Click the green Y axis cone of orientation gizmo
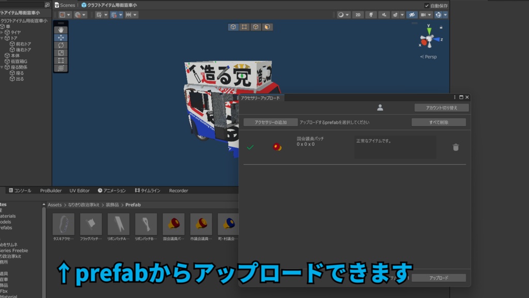 pos(429,31)
